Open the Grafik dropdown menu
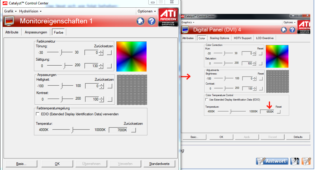This screenshot has height=170, width=315. point(10,11)
